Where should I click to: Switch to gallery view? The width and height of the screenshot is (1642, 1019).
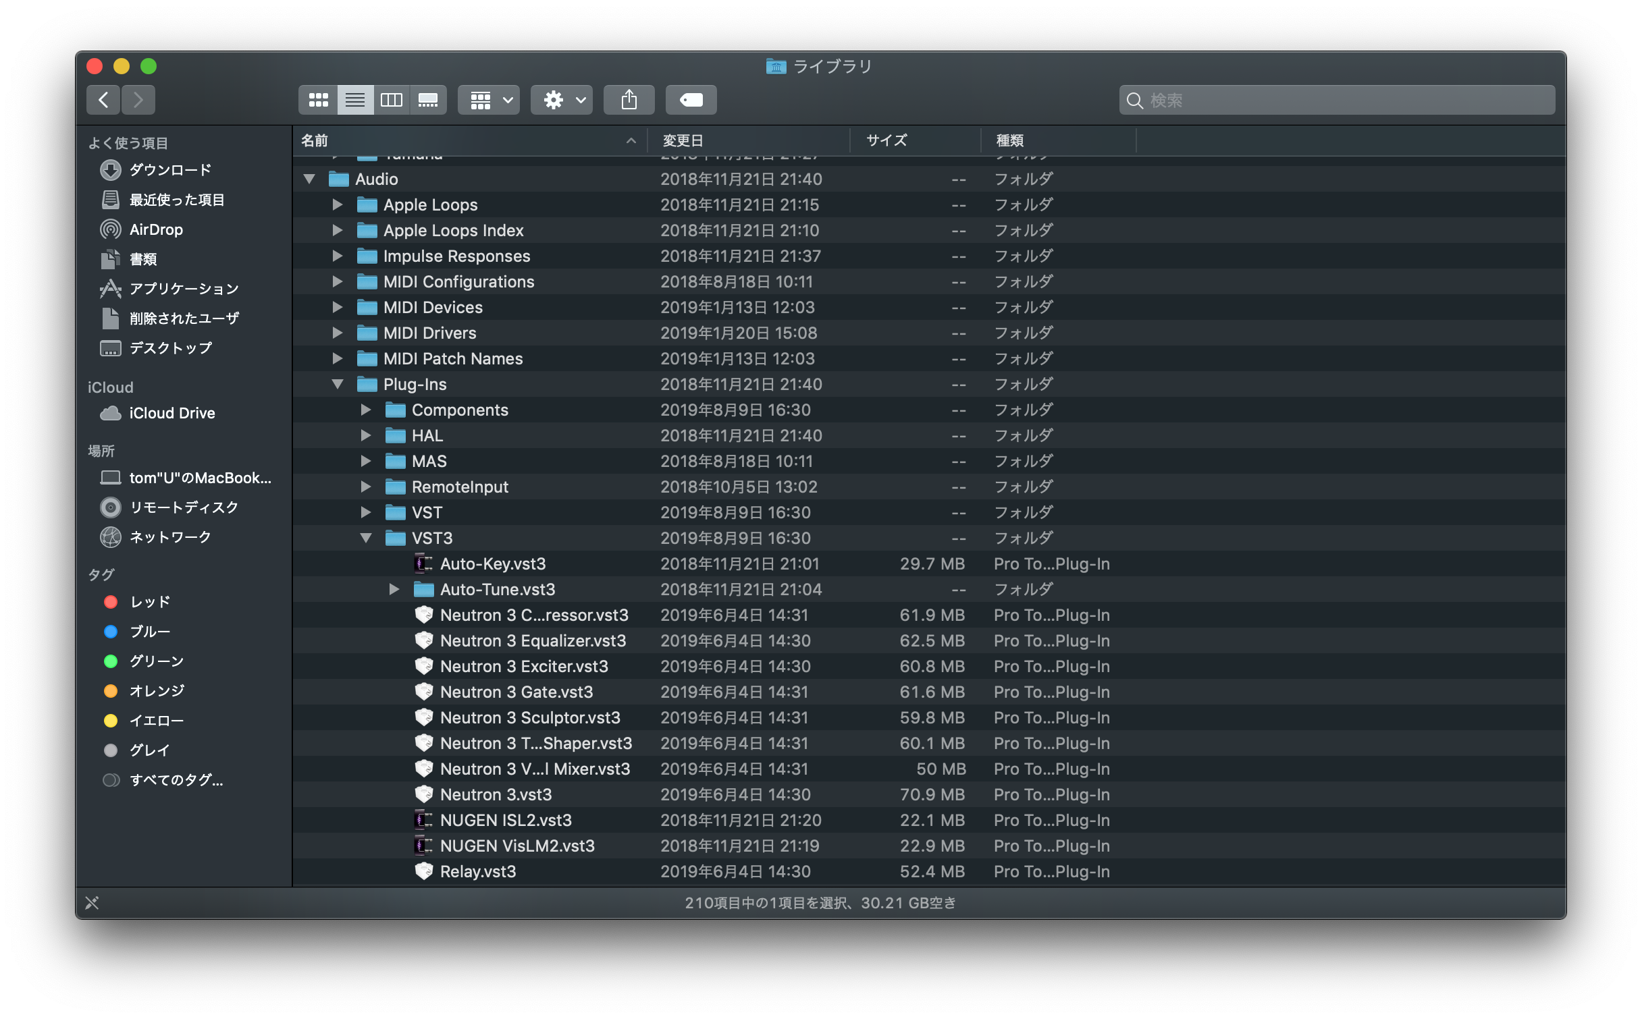(428, 100)
